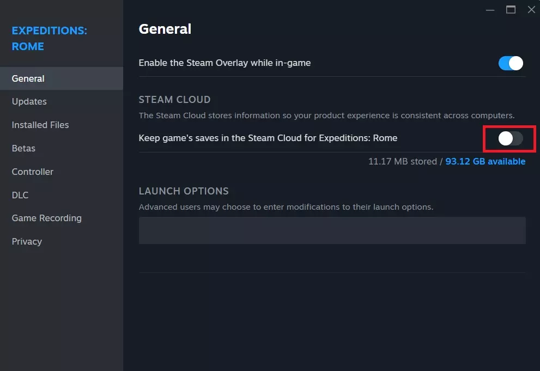Click the 93.12 GB available link
Viewport: 540px width, 371px height.
485,161
